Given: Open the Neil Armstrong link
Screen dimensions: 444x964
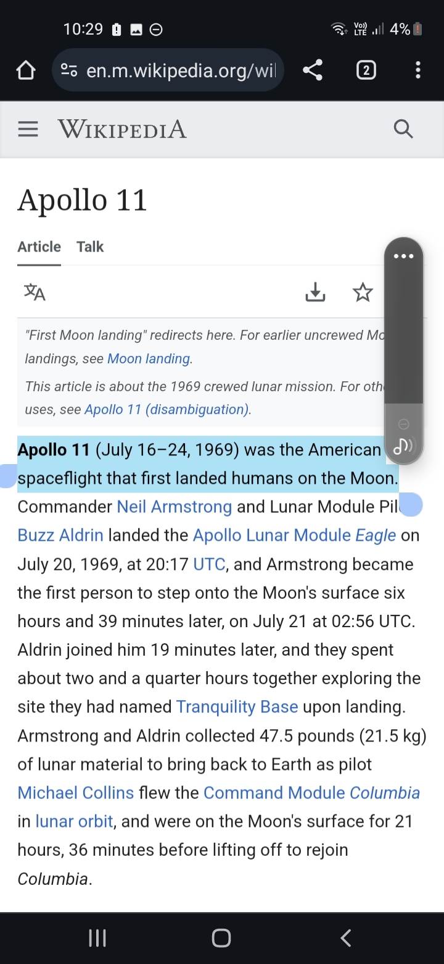Looking at the screenshot, I should coord(174,507).
